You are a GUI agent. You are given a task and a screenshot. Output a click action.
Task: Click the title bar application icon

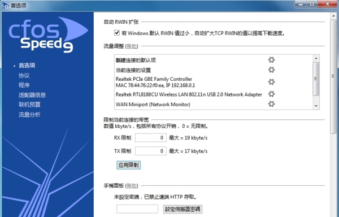point(6,6)
